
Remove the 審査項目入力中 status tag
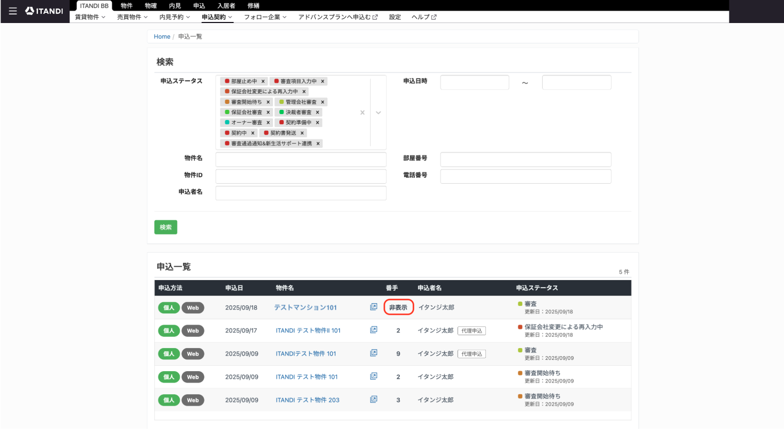[323, 81]
